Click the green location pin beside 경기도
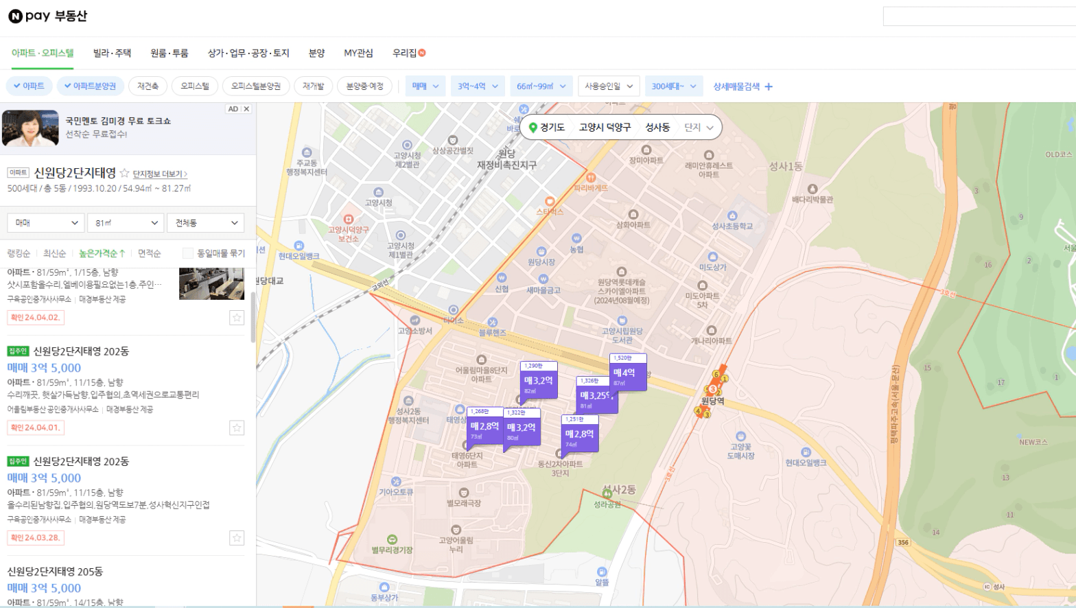Image resolution: width=1076 pixels, height=608 pixels. pos(533,128)
